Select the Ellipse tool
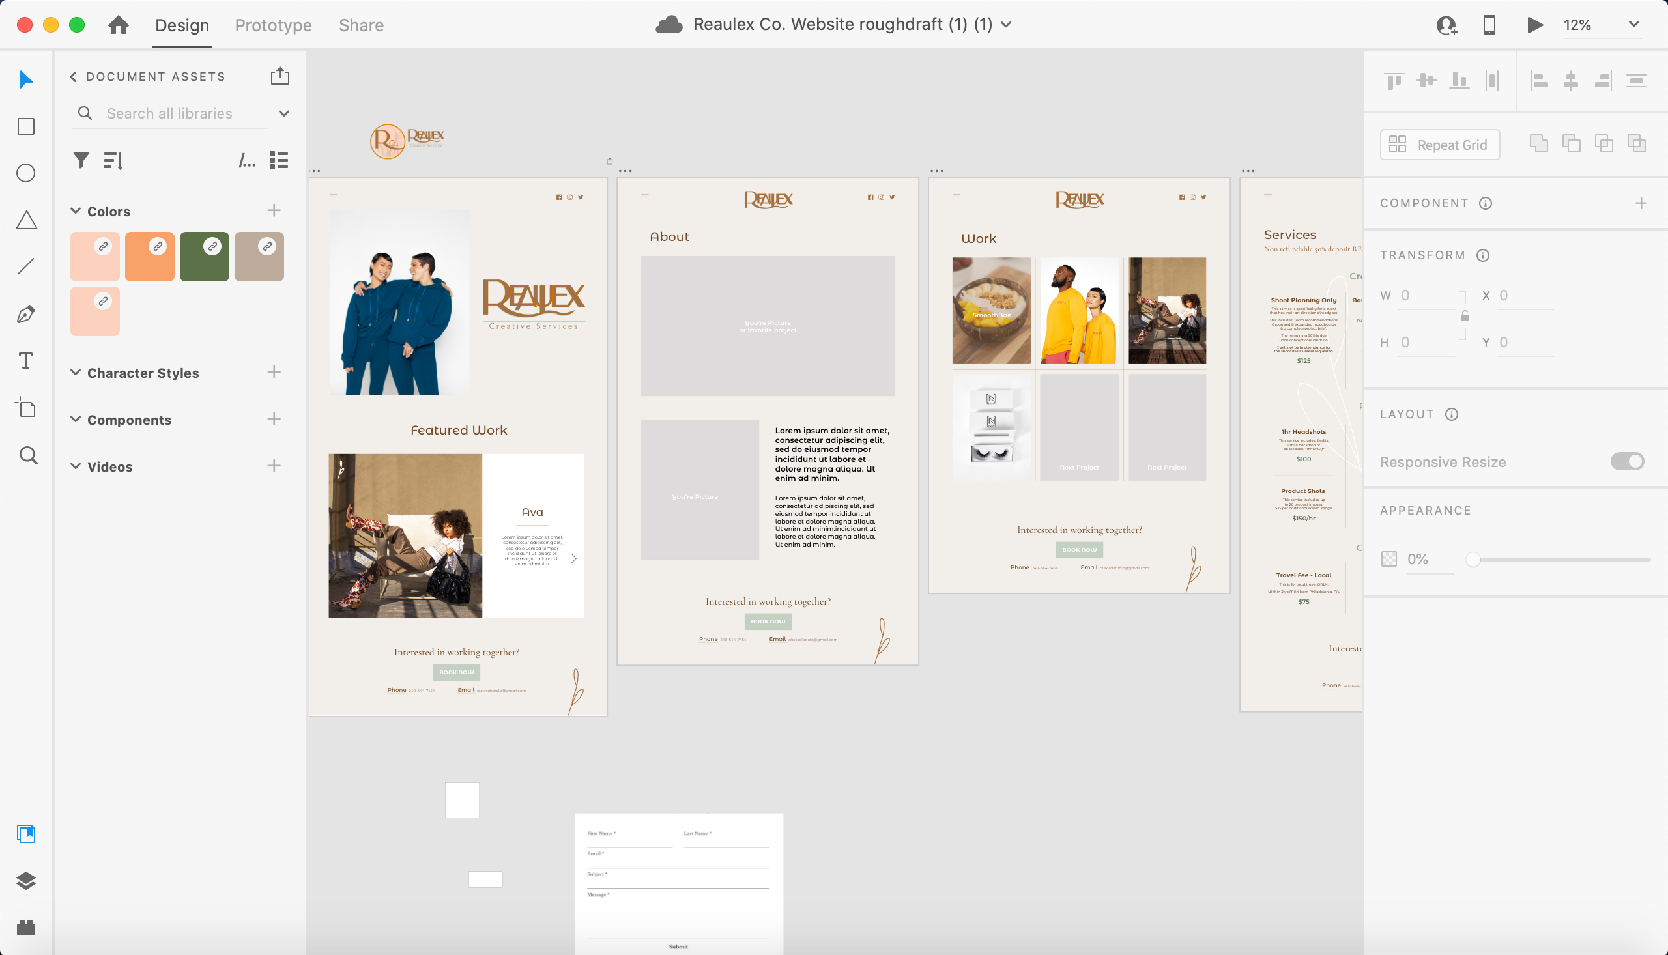This screenshot has width=1668, height=955. pyautogui.click(x=25, y=173)
